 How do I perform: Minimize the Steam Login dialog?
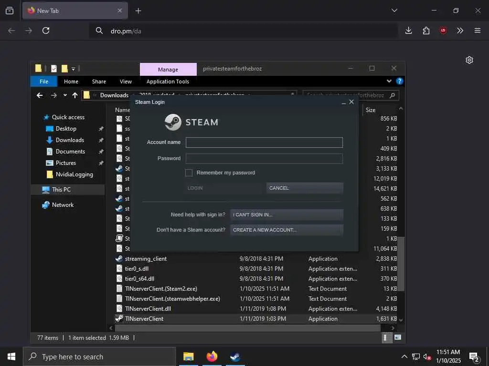pos(344,102)
